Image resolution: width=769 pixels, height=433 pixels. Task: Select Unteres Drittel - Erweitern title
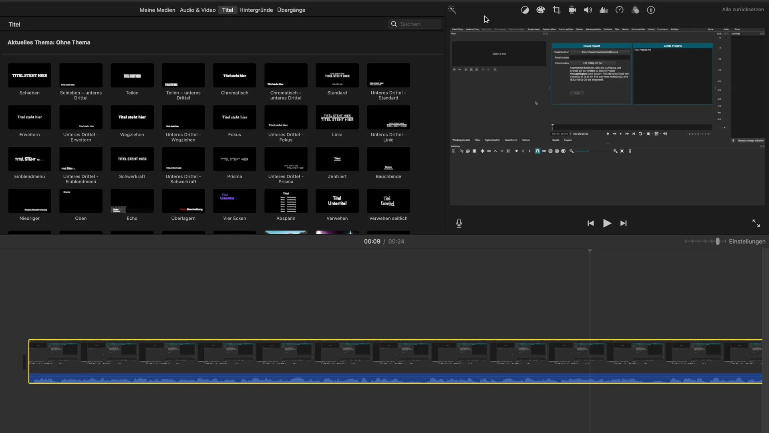tap(81, 117)
